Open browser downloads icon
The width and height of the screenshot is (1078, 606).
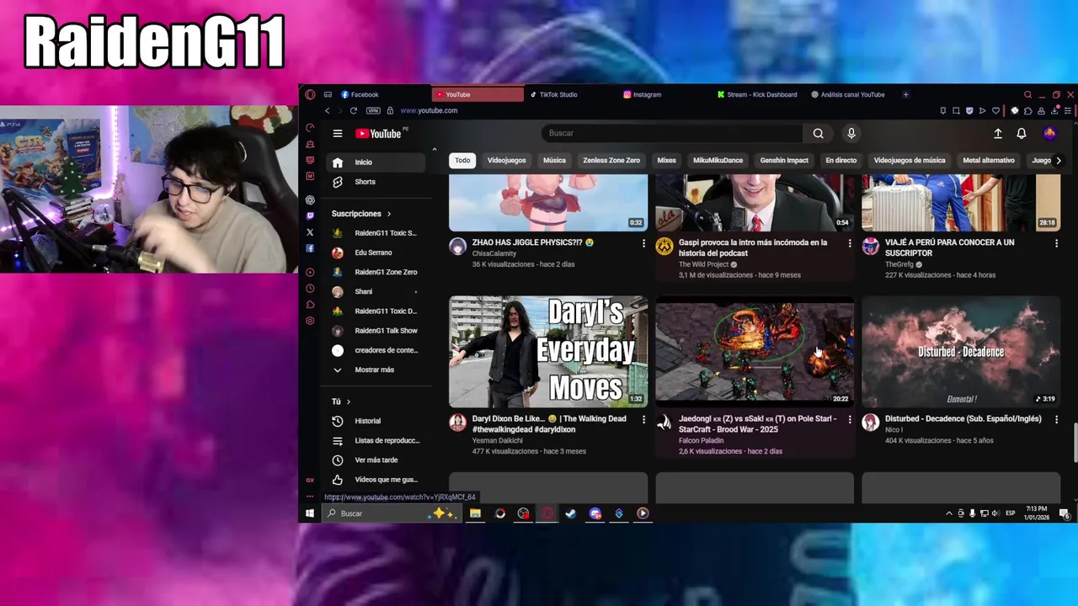(1054, 110)
